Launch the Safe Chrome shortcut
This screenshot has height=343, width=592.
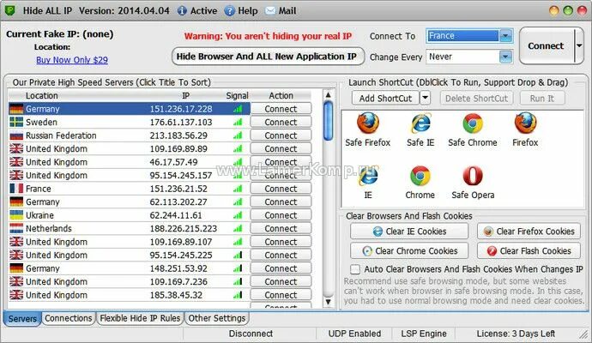[473, 129]
